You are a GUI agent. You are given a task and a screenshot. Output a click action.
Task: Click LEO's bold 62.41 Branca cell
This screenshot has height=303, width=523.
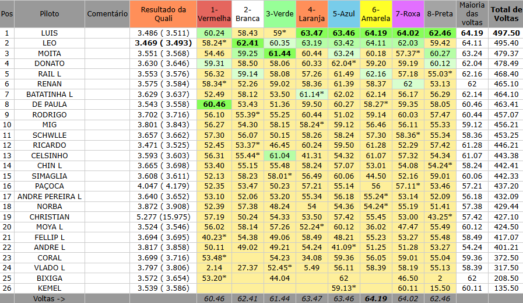[247, 43]
